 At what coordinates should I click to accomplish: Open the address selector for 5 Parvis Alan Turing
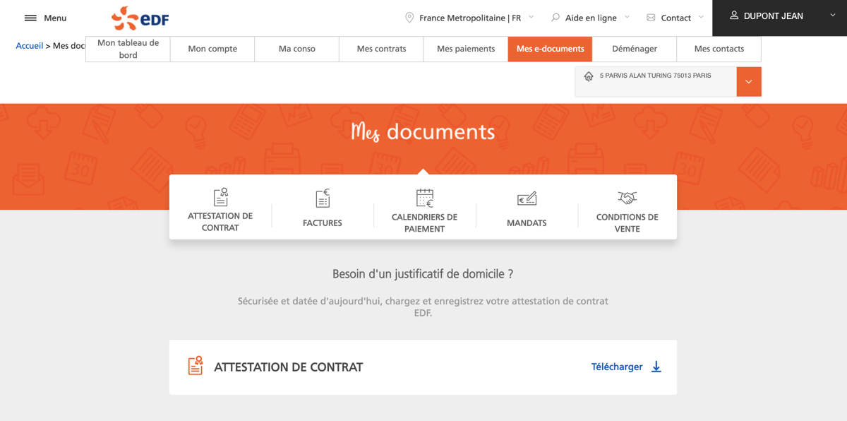(749, 81)
